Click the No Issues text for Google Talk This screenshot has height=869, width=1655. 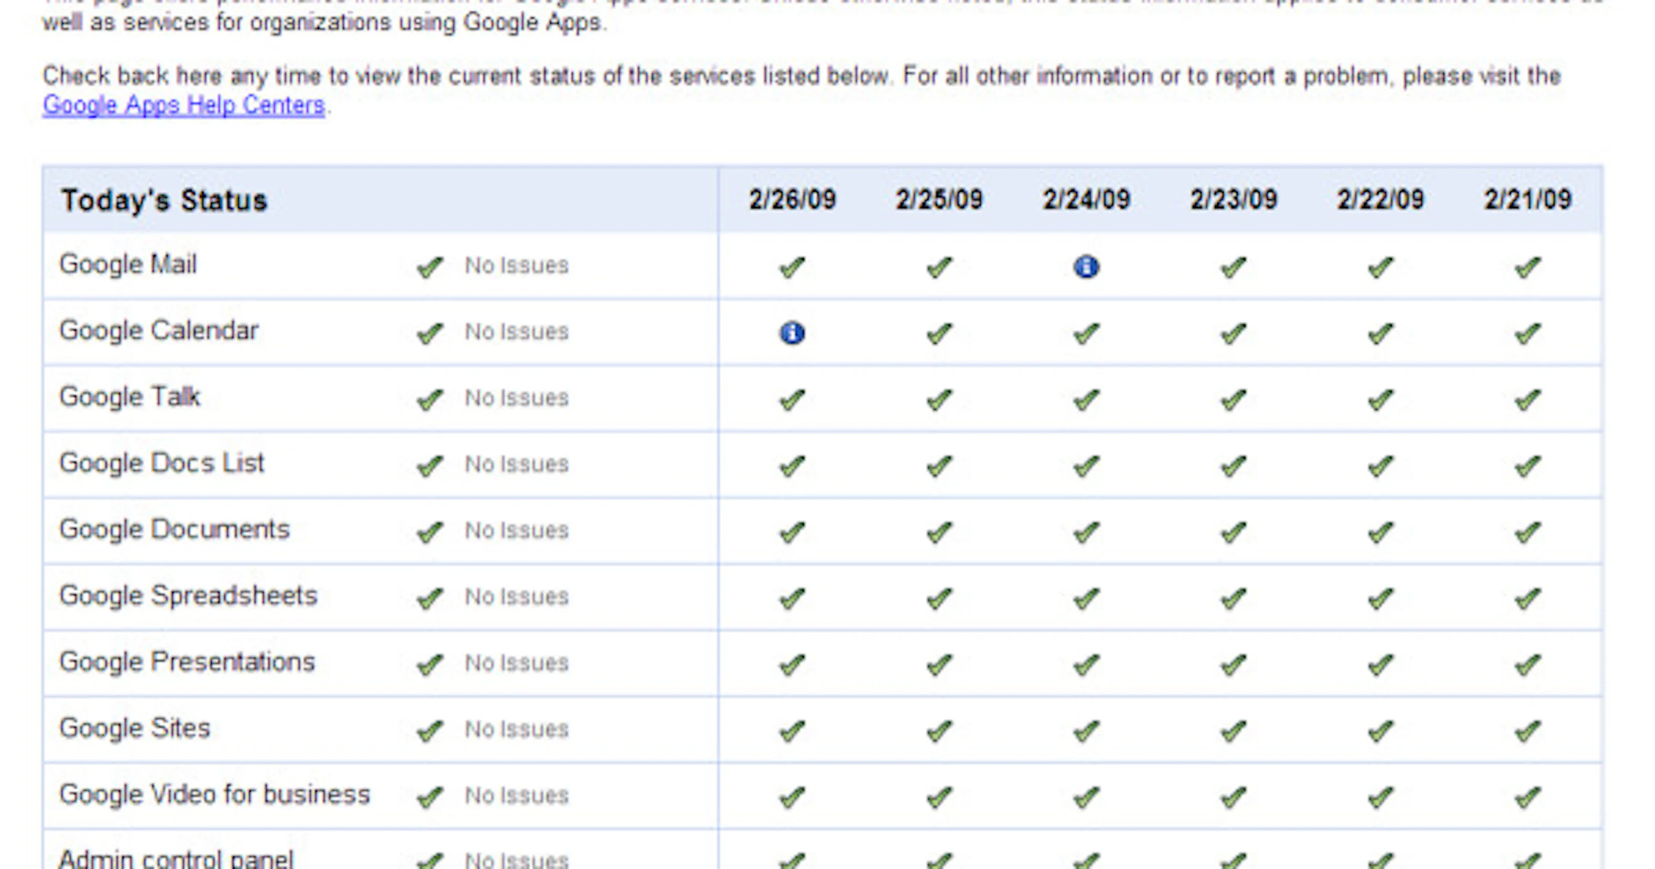[x=516, y=398]
